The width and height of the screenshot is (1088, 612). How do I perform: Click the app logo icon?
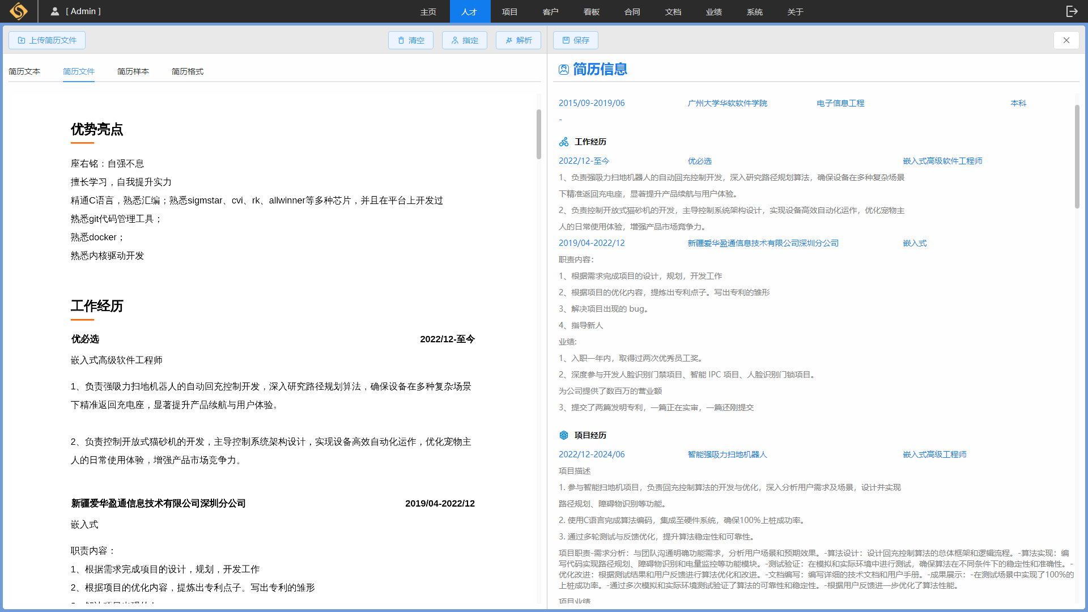pos(19,11)
